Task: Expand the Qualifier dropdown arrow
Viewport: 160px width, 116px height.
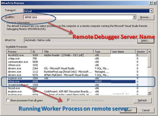Action: 134,17
